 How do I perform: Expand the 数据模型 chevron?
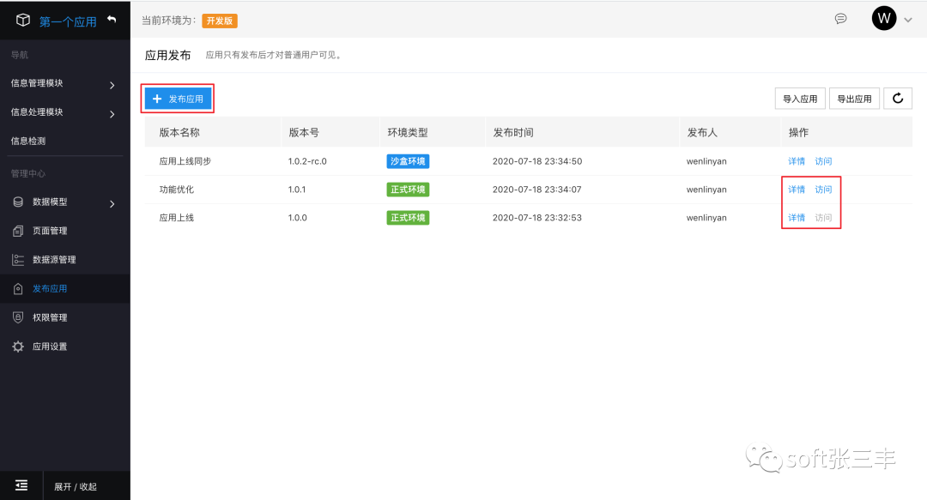coord(112,204)
